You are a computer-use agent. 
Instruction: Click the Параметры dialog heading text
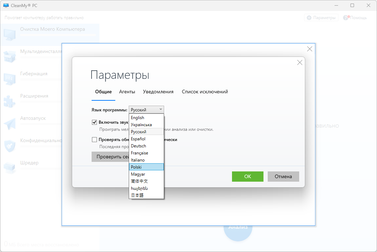120,75
